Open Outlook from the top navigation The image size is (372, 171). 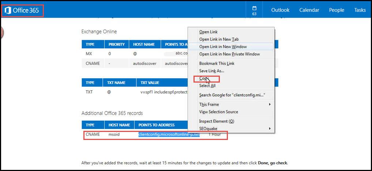[x=280, y=10]
